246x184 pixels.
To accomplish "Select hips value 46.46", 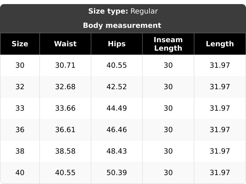I will pyautogui.click(x=117, y=130).
